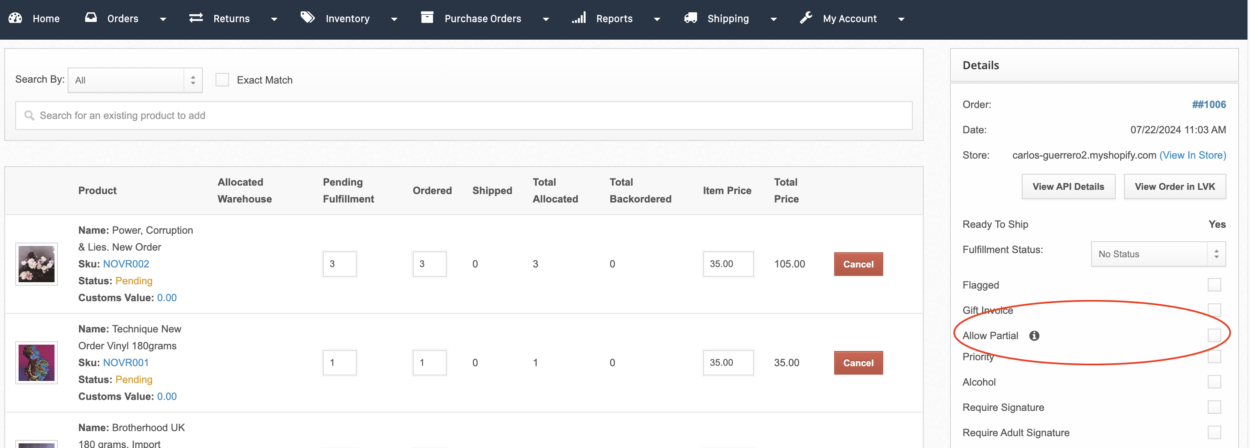Click the Home dashboard icon
1250x448 pixels.
tap(16, 18)
